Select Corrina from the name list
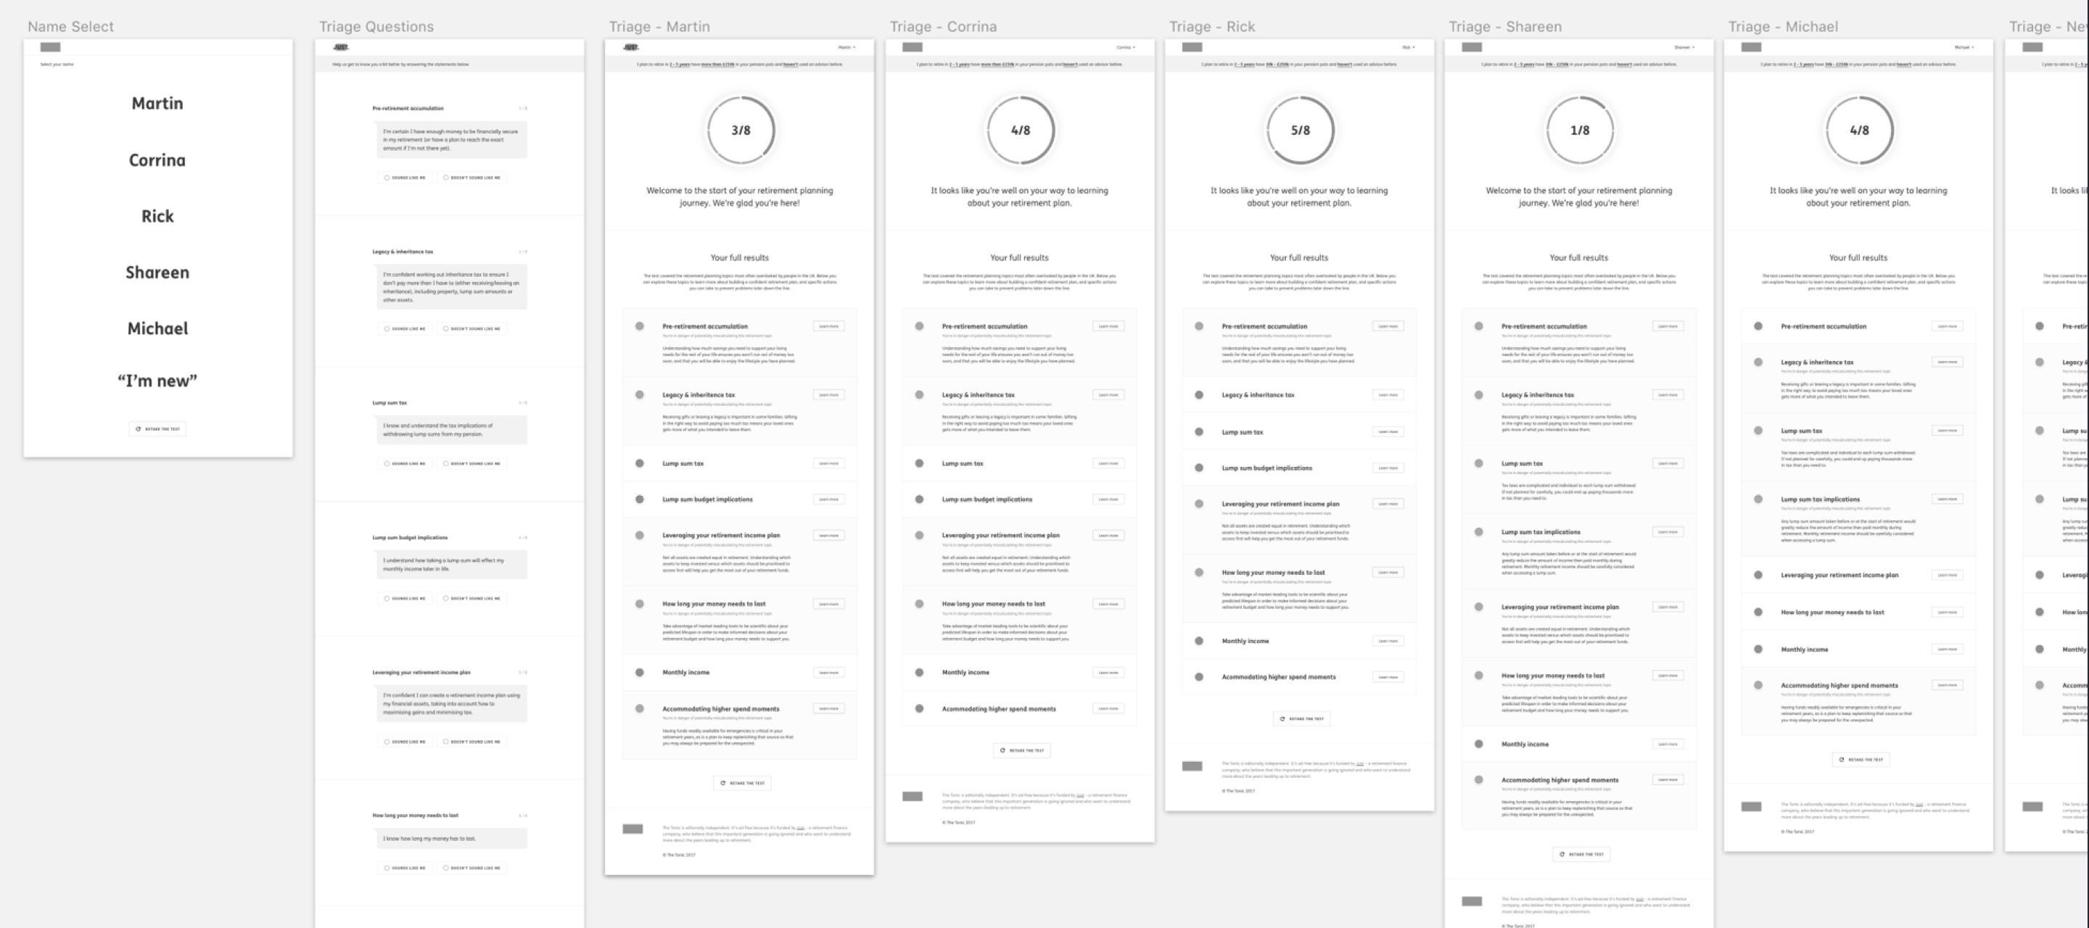The height and width of the screenshot is (928, 2089). pos(157,159)
